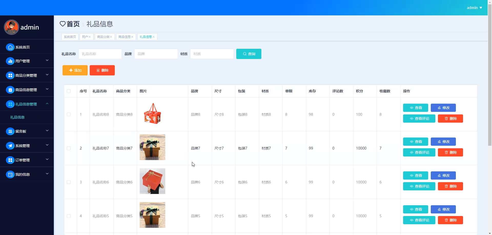Expand the 用户管理 menu chevron

[47, 61]
